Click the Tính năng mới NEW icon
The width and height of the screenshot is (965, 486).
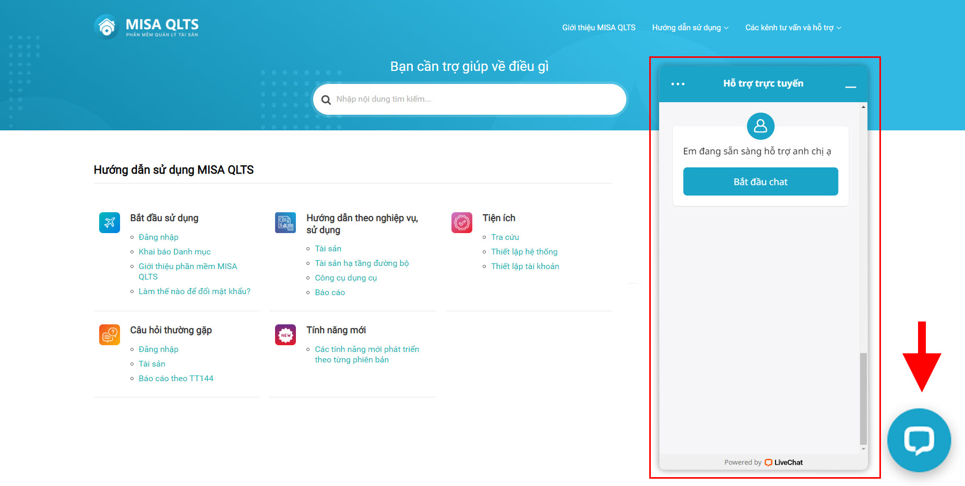(285, 335)
